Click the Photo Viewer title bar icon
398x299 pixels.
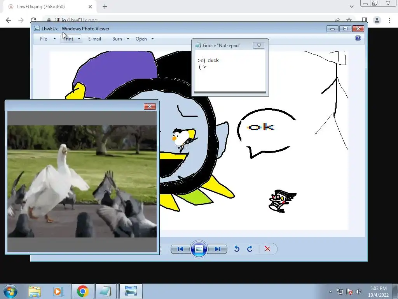37,28
